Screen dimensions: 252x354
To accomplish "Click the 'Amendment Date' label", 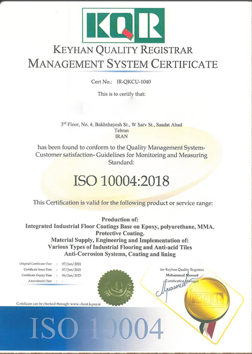I will [40, 281].
